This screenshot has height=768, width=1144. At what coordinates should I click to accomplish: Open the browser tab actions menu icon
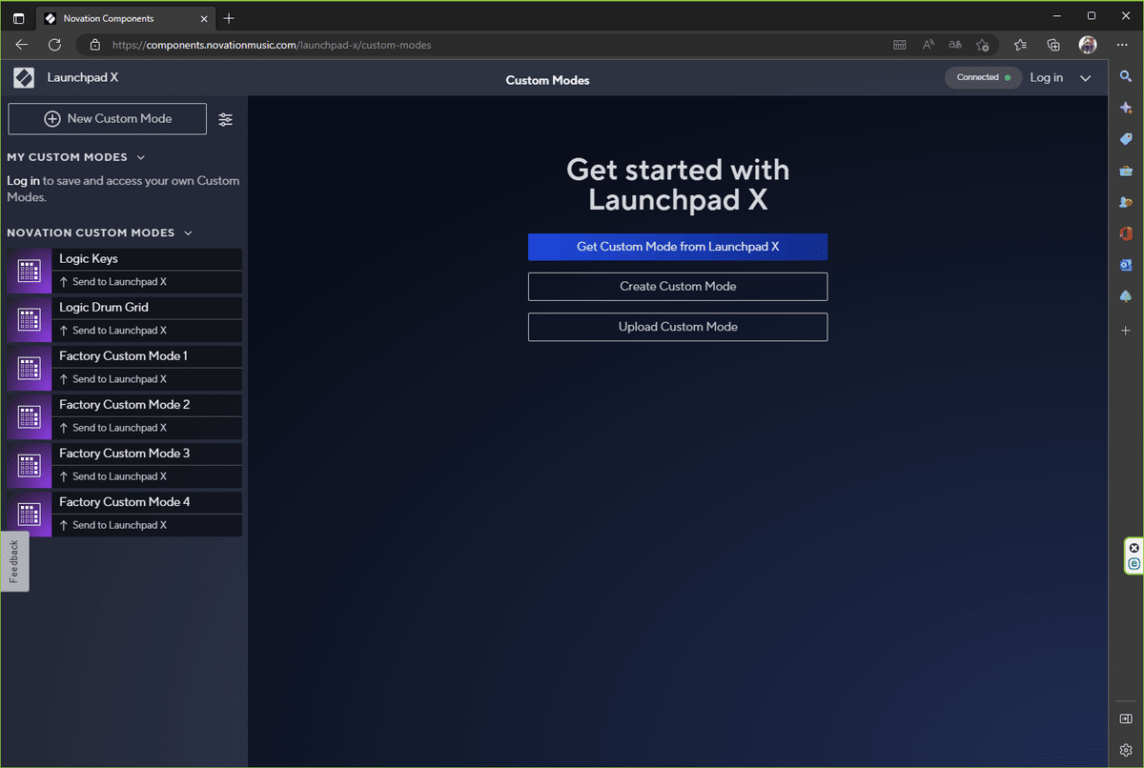click(18, 18)
